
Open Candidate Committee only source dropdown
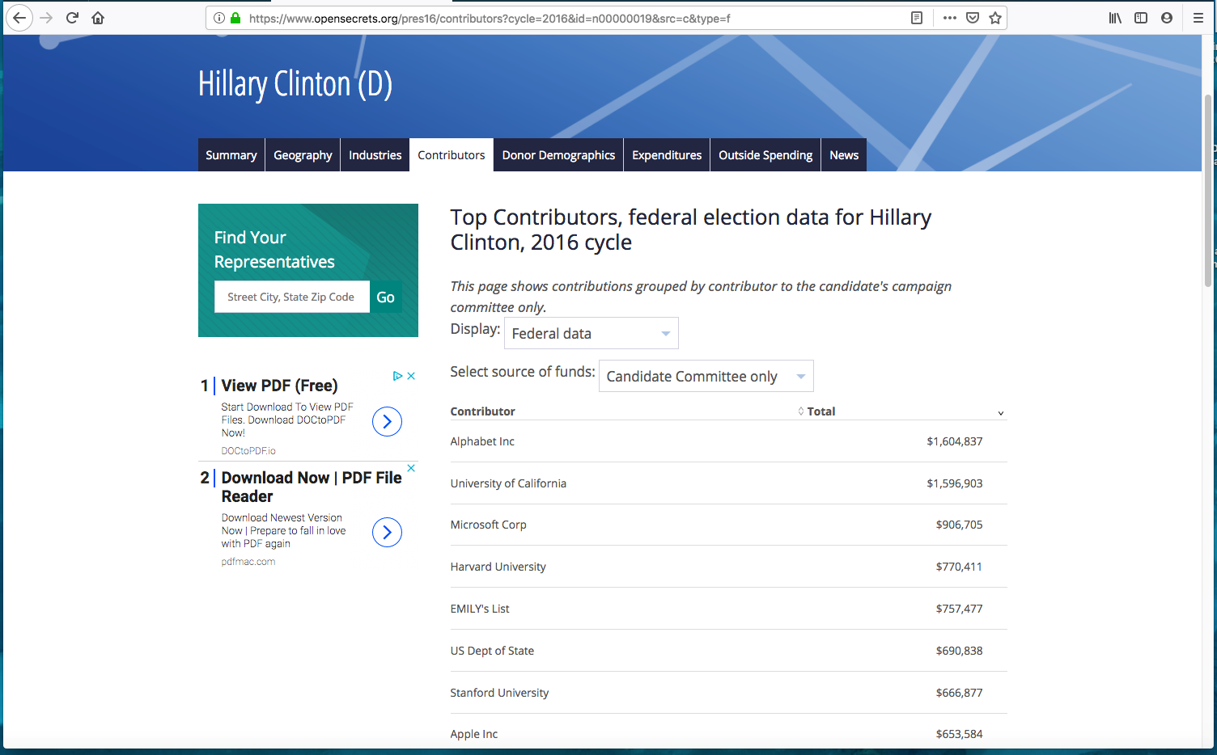click(706, 376)
